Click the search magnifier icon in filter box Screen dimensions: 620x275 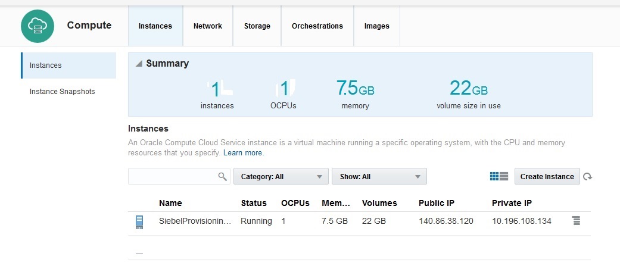point(223,176)
